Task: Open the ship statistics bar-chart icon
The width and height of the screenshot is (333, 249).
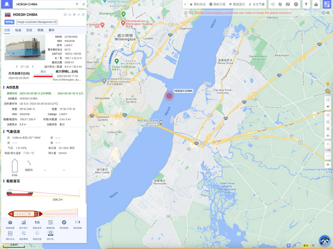Action: pos(23,222)
